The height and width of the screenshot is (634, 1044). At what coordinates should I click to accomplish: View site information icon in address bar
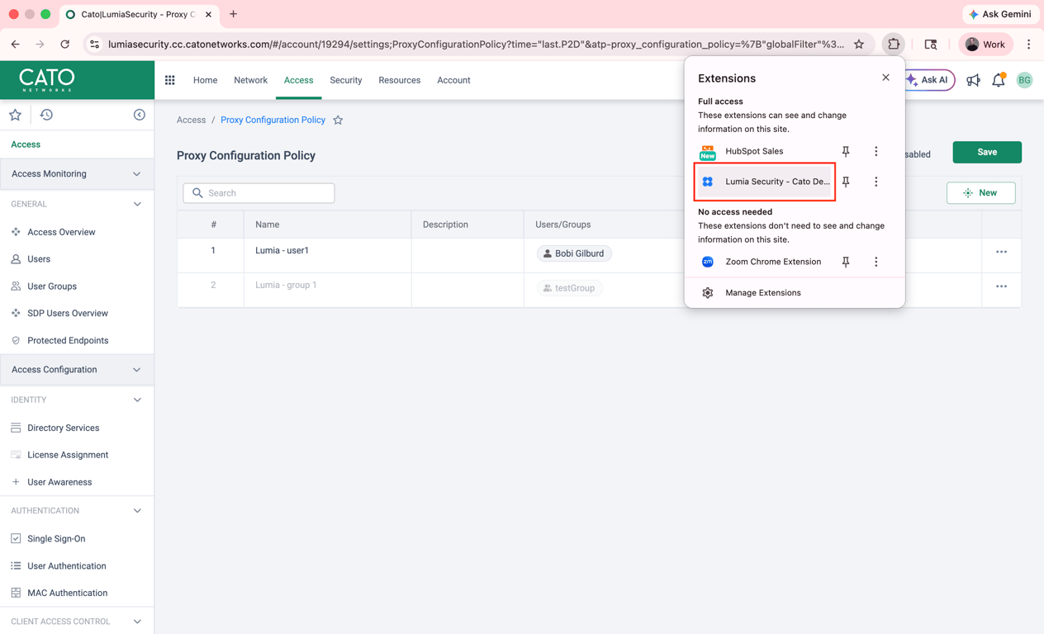coord(94,44)
